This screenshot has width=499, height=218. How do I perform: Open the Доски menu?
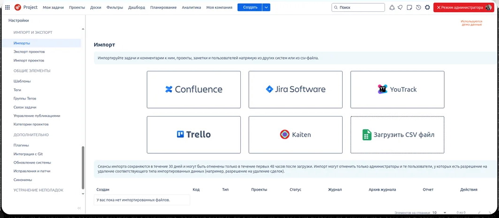pyautogui.click(x=96, y=8)
